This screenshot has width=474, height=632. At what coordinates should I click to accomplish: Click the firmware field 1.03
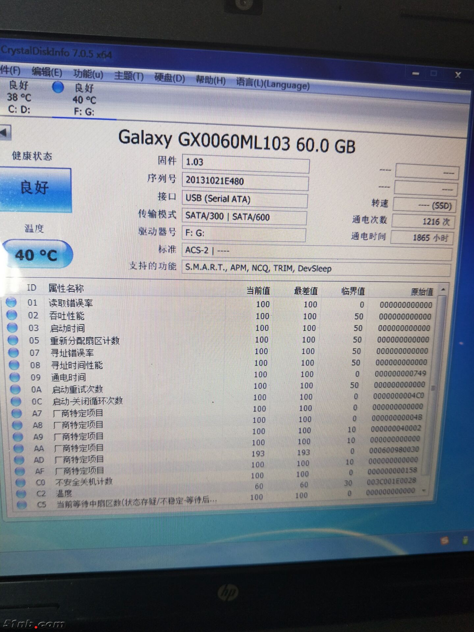click(x=246, y=164)
